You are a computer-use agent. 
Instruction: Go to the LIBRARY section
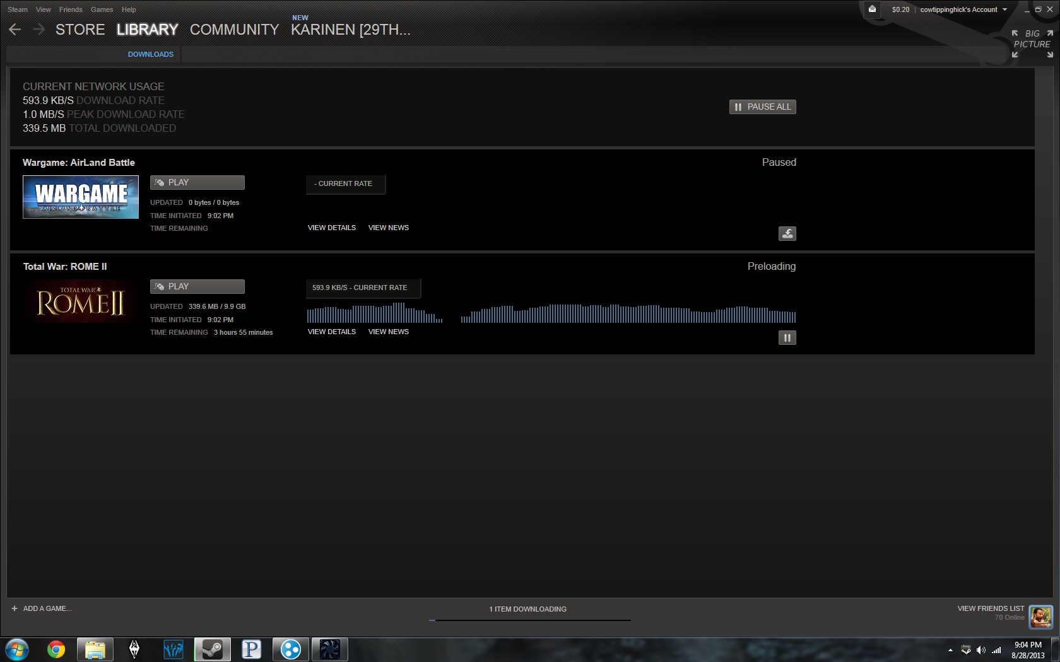(x=147, y=30)
